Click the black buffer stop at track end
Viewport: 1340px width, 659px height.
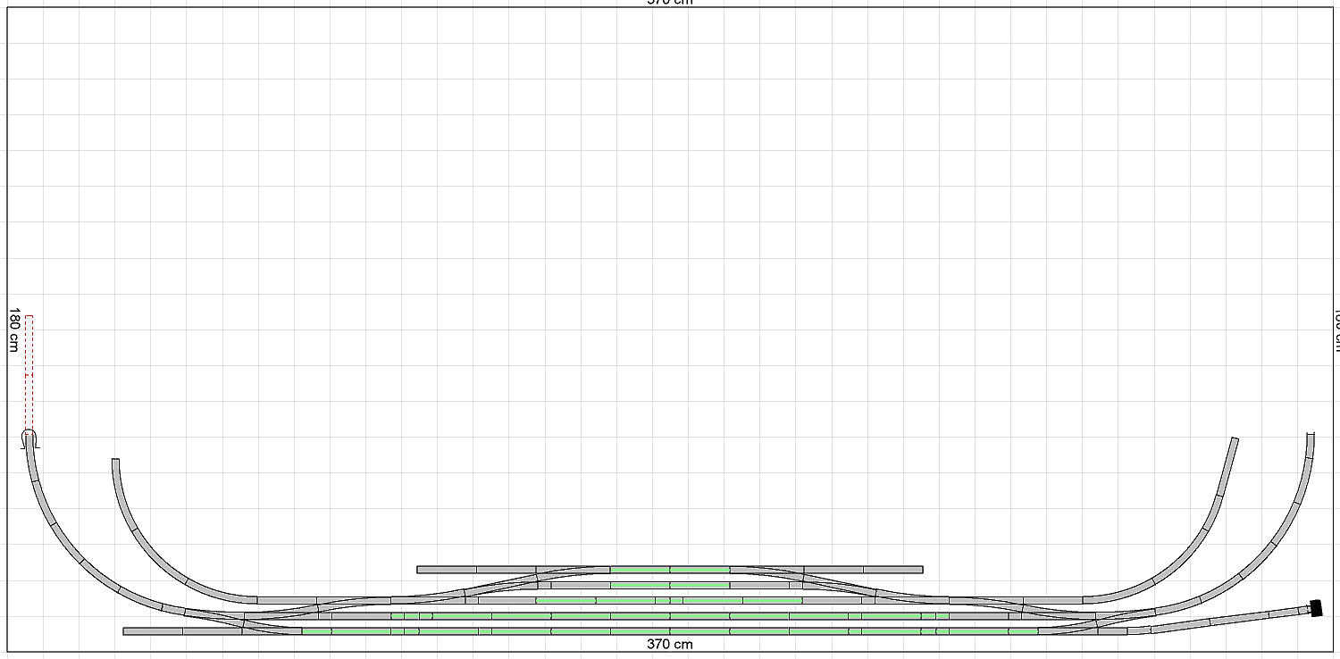click(1315, 608)
